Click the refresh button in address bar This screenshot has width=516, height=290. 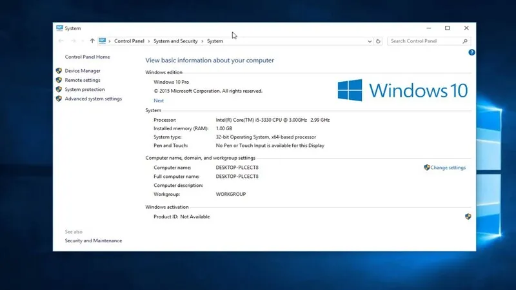point(378,41)
